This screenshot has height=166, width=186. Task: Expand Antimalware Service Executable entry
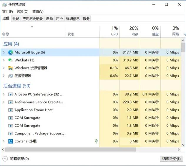(x=4, y=102)
